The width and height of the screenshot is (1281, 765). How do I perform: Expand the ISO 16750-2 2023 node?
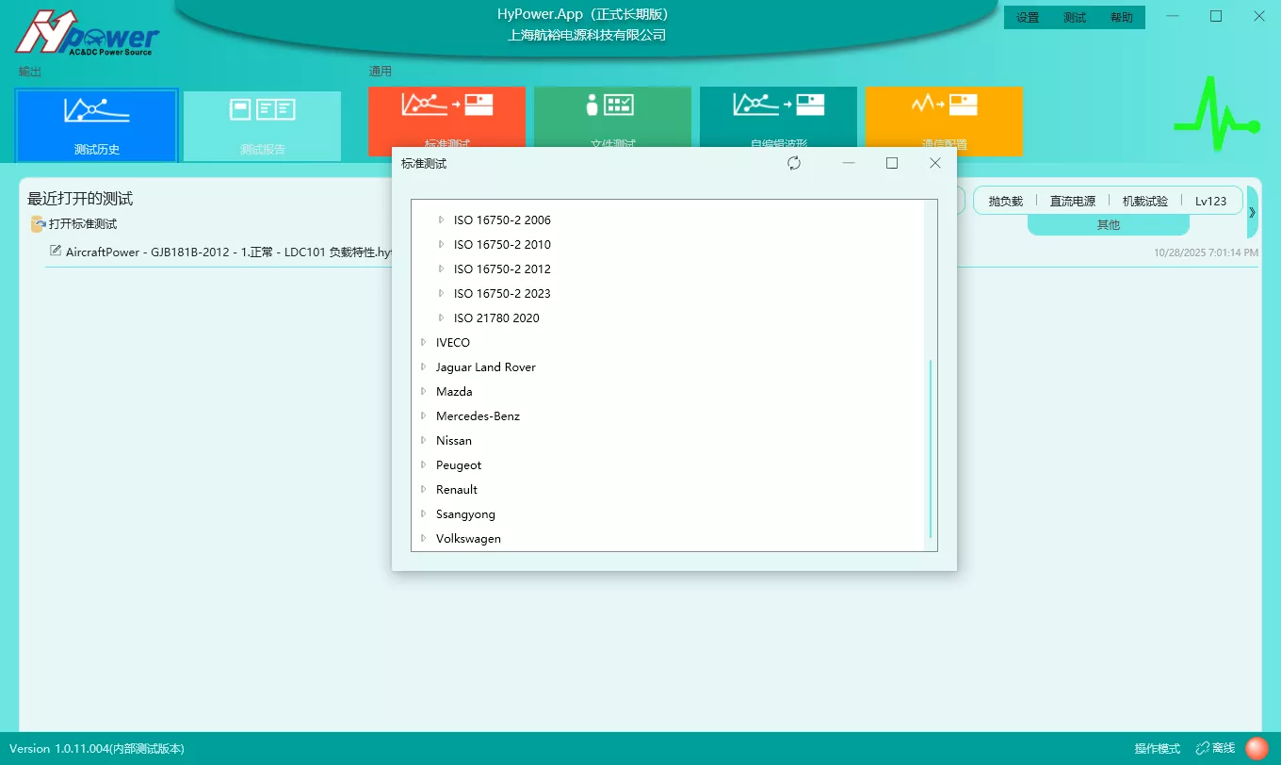click(441, 293)
